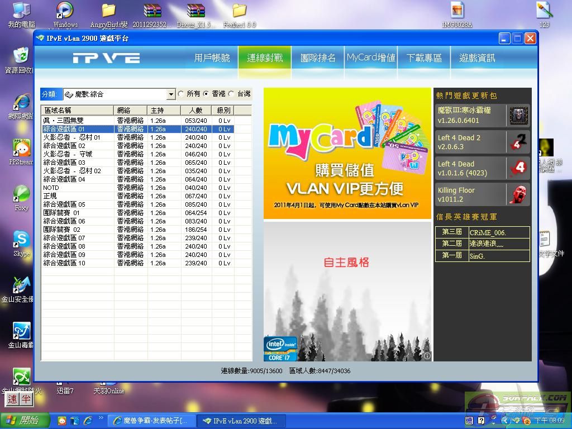Open the Skype desktop icon
The image size is (572, 429).
[21, 240]
